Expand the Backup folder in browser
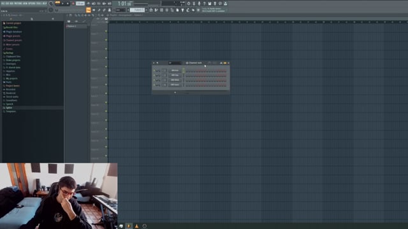 point(10,53)
